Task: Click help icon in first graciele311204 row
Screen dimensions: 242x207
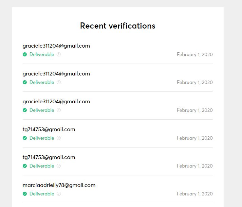Action: (x=59, y=54)
